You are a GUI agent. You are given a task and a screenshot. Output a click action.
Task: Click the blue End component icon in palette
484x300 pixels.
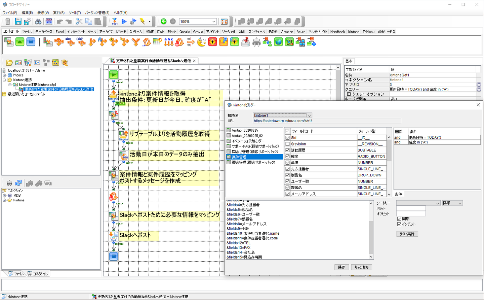[31, 42]
